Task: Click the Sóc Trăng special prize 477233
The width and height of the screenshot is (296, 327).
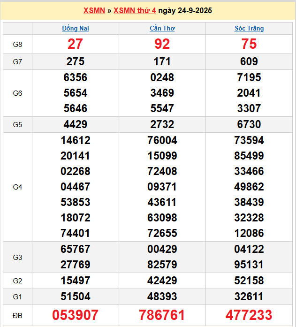Action: coord(249,315)
